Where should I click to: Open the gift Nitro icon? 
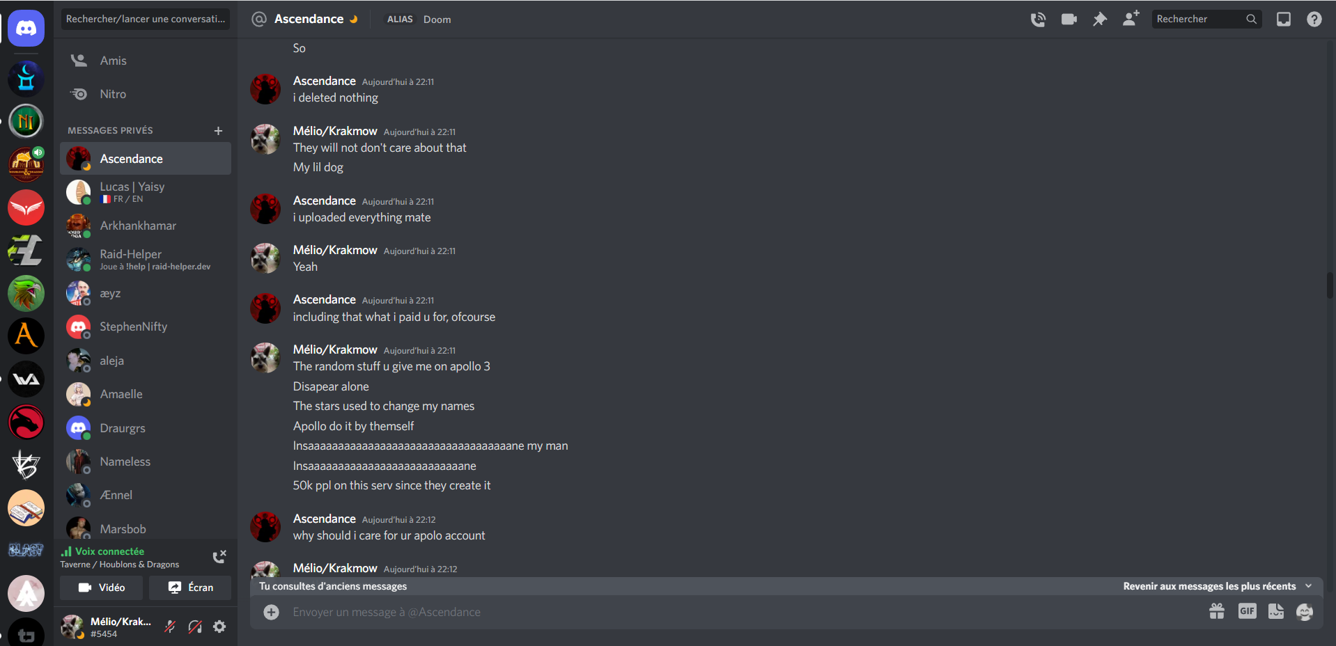click(x=1216, y=611)
